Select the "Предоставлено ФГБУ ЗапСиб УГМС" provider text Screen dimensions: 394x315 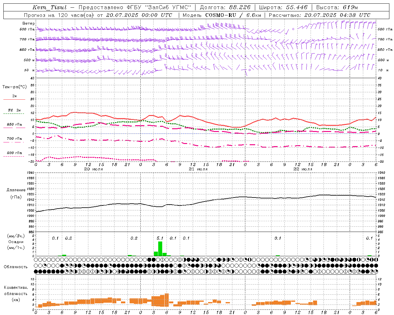[135, 7]
